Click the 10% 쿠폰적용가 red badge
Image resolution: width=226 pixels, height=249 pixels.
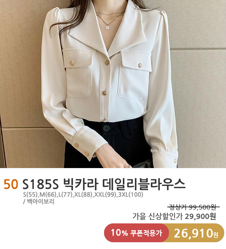136,233
